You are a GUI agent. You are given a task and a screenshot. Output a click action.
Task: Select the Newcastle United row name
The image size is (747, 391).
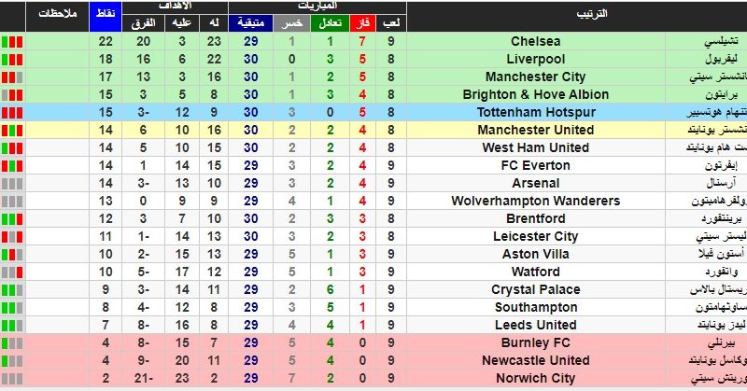click(535, 360)
